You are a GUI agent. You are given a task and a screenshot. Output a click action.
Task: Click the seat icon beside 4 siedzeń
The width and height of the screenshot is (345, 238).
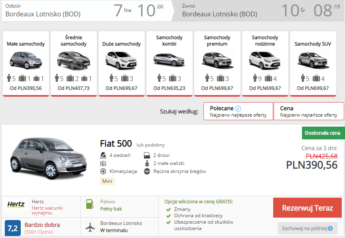(103, 155)
